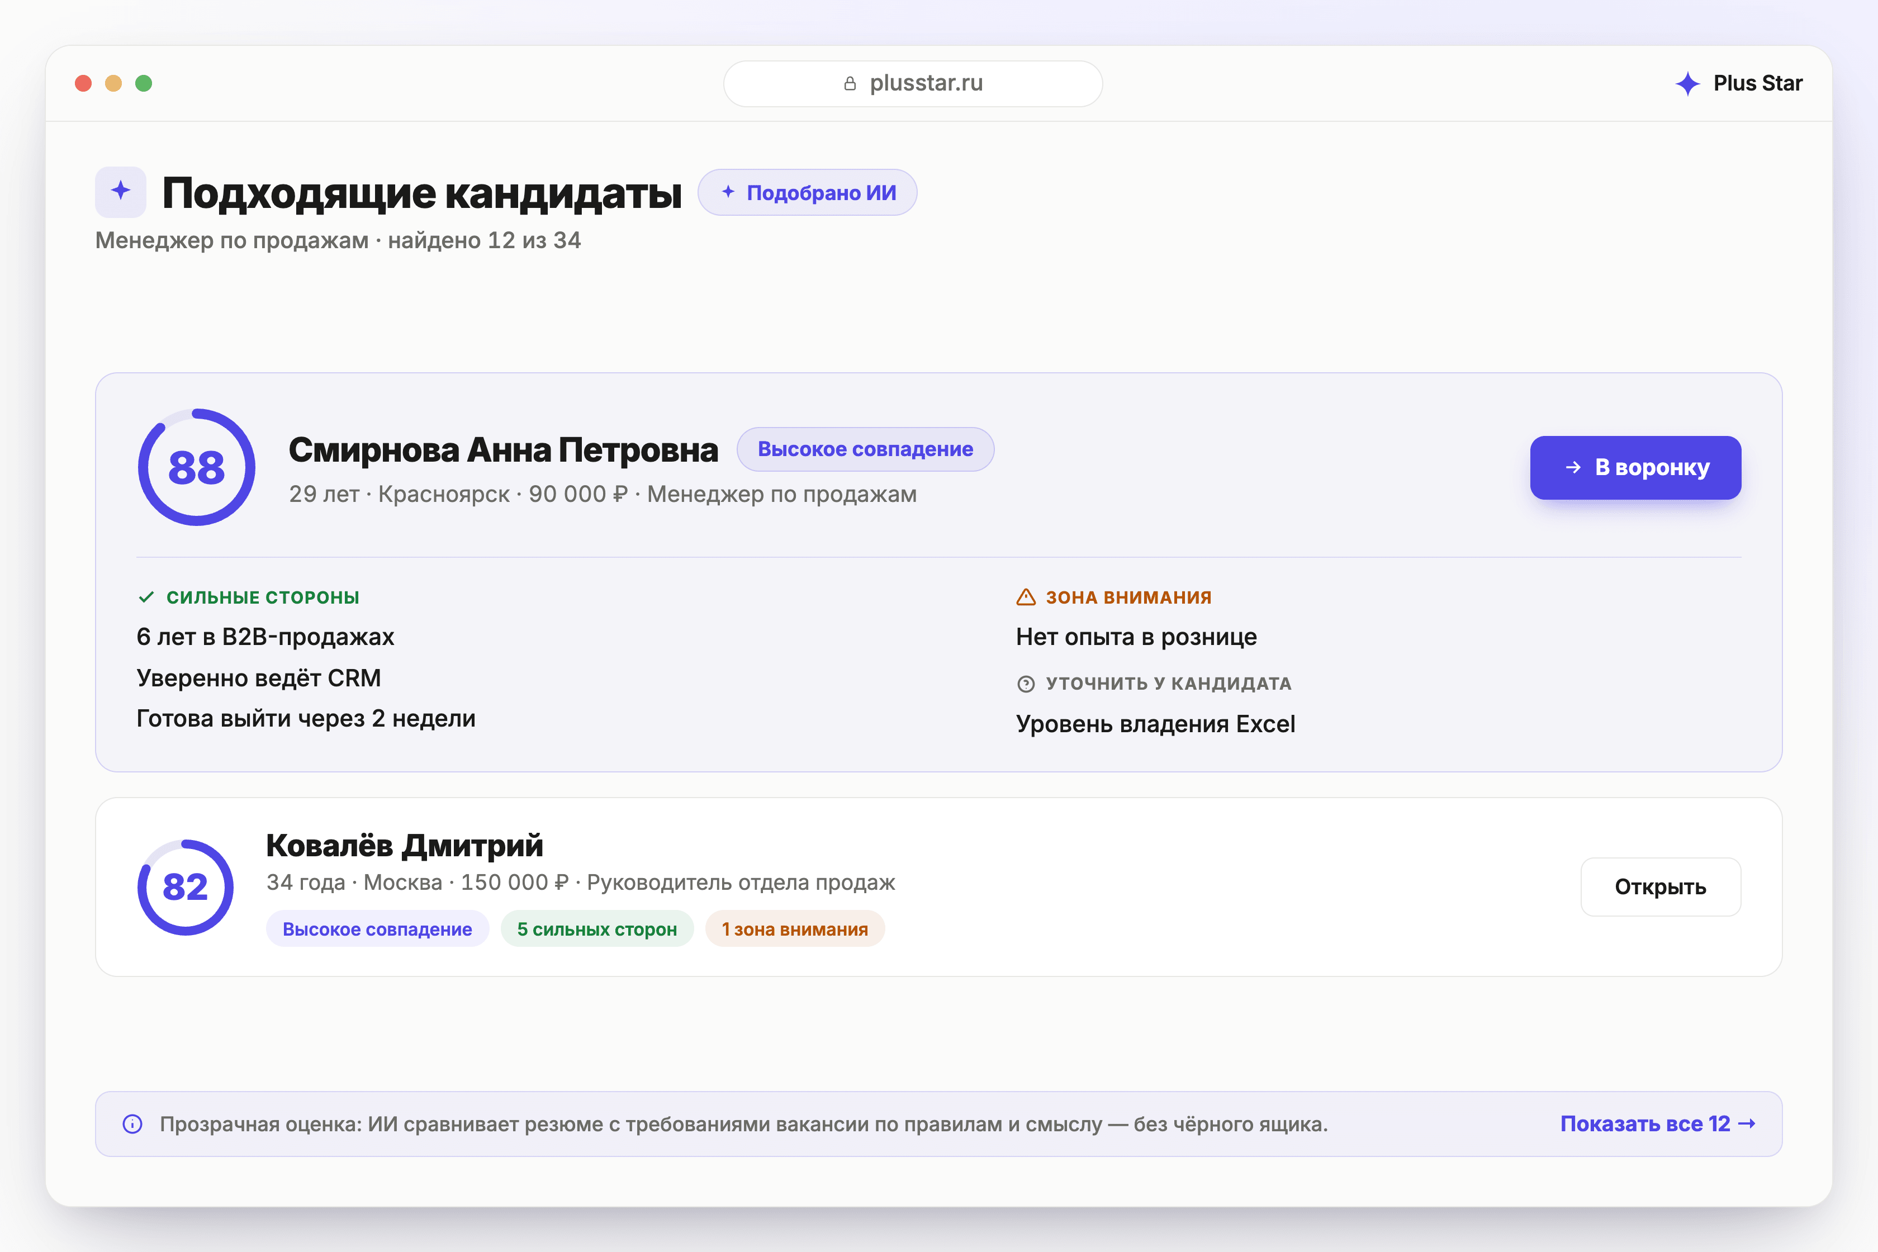The width and height of the screenshot is (1878, 1252).
Task: Click the score ring showing 88
Action: click(x=196, y=467)
